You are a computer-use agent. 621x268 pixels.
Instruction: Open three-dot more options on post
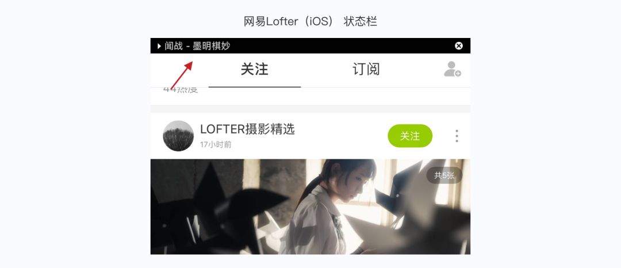457,136
